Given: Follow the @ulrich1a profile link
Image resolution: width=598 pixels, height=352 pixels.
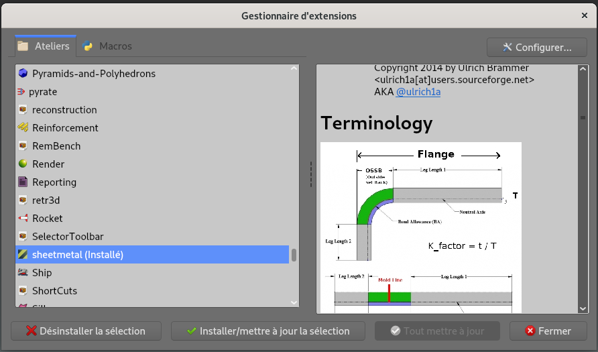Looking at the screenshot, I should [x=418, y=92].
